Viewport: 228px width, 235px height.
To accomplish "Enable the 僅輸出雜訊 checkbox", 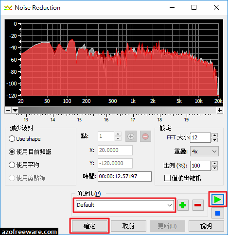I will click(x=183, y=178).
